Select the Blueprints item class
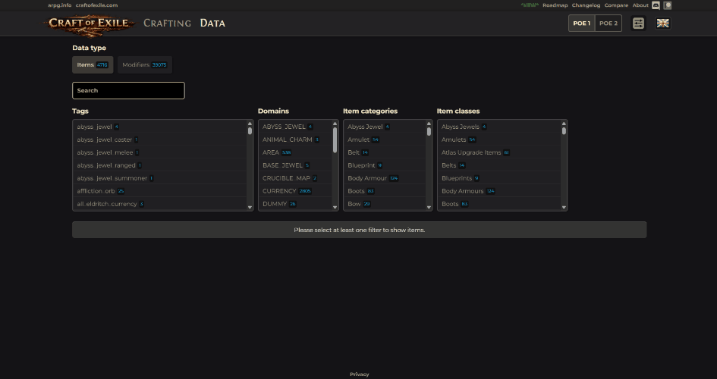Viewport: 717px width, 379px height. coord(499,178)
